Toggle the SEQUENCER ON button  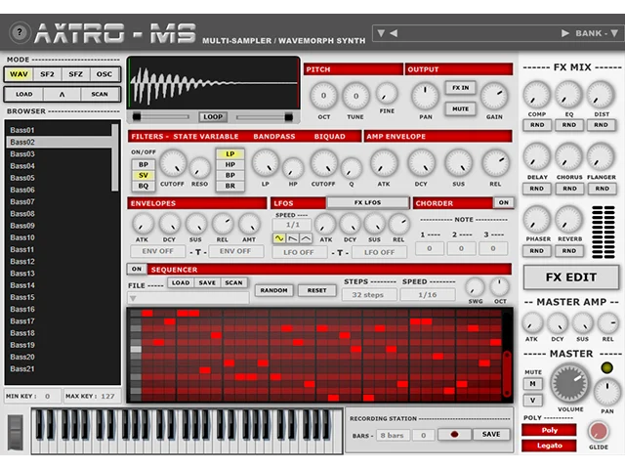point(137,270)
